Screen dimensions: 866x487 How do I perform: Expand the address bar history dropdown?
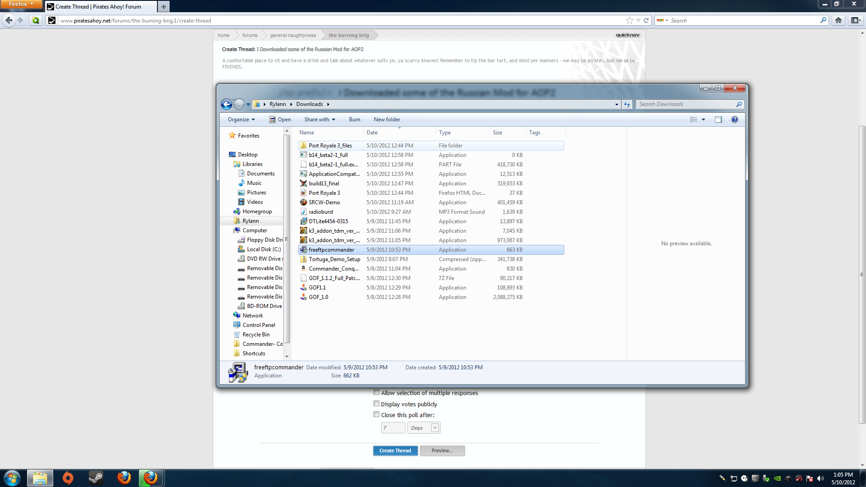[x=617, y=104]
